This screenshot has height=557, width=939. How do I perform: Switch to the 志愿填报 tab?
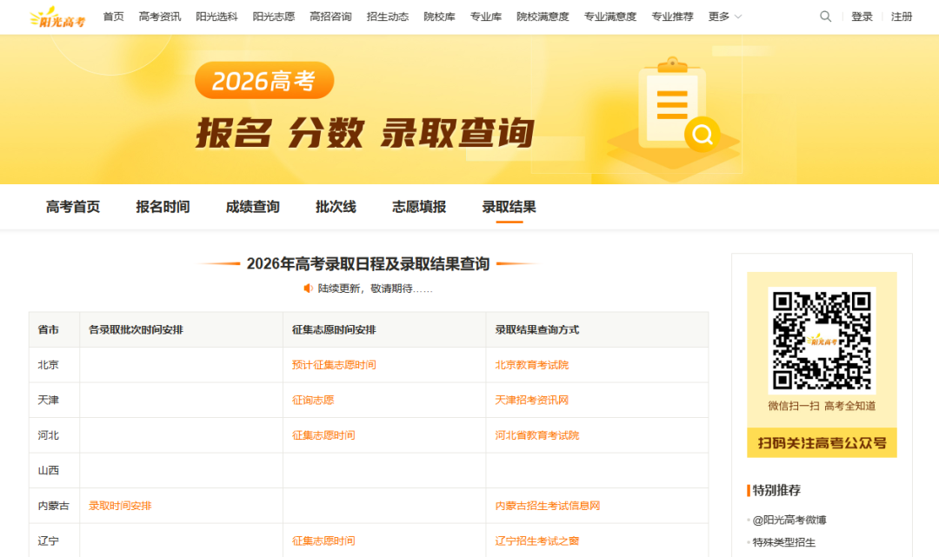pos(419,207)
